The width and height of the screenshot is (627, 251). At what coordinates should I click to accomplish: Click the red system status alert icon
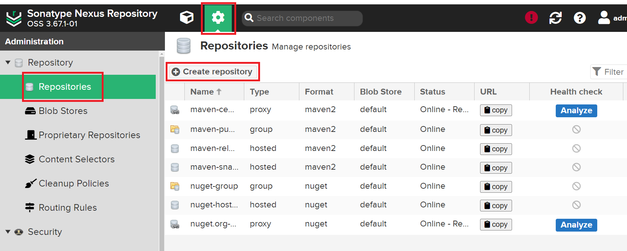(531, 17)
